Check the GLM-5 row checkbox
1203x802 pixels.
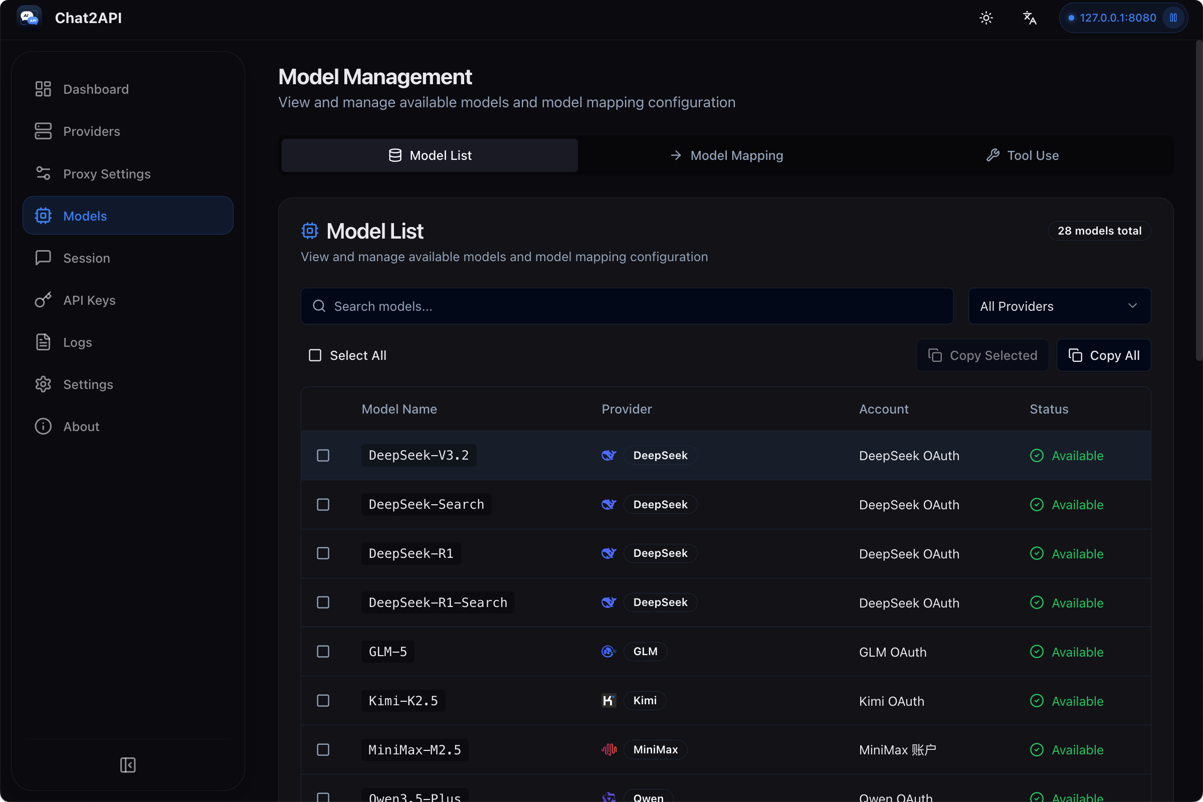pyautogui.click(x=323, y=652)
